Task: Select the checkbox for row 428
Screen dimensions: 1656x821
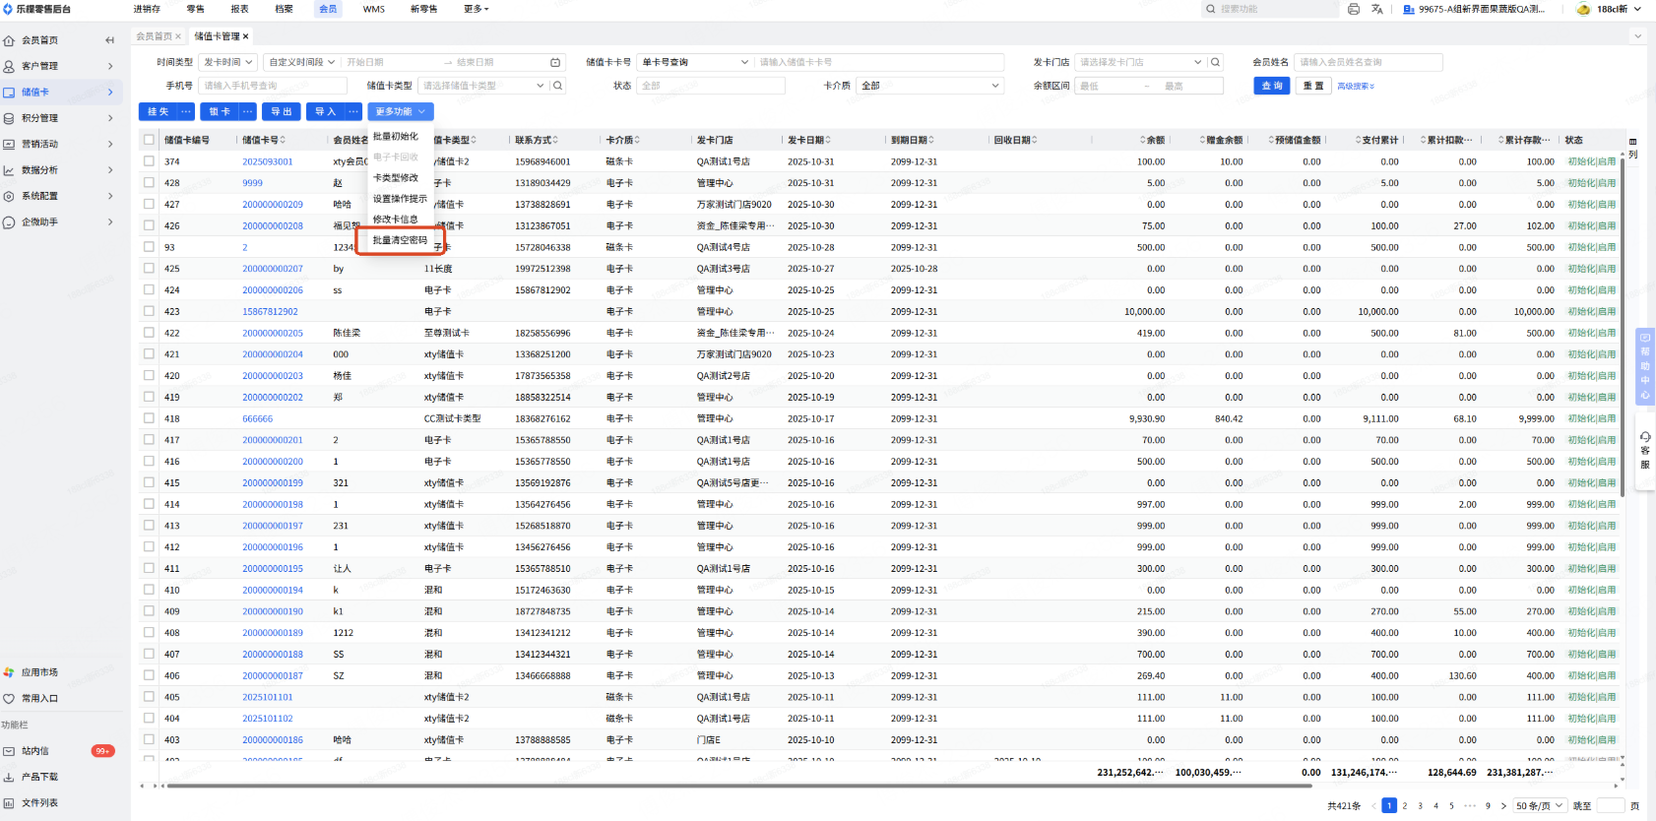Action: tap(150, 183)
